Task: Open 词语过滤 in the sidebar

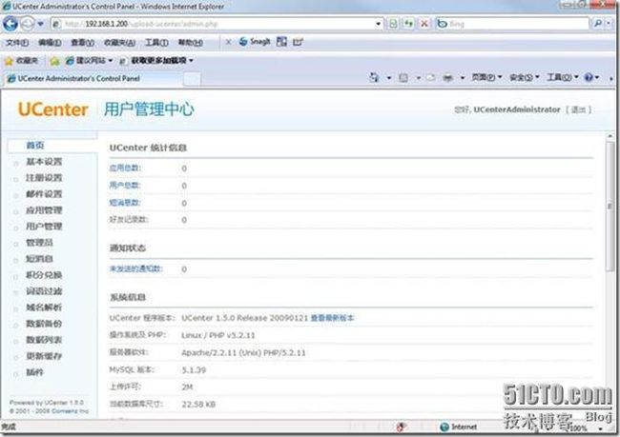Action: click(44, 291)
